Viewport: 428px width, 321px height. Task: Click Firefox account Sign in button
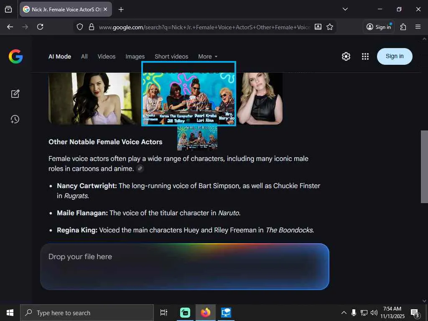[379, 27]
